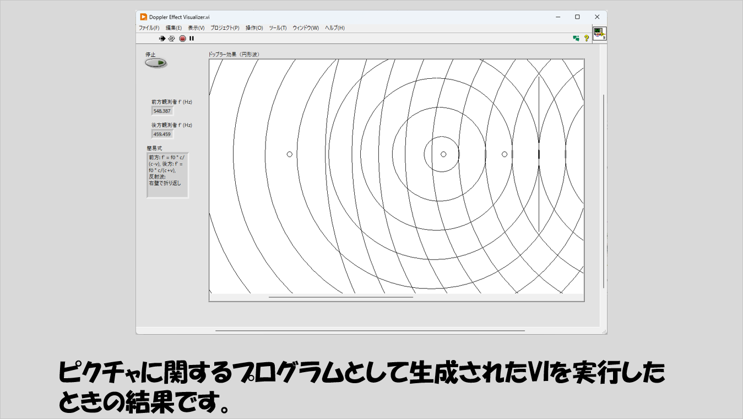This screenshot has height=419, width=743.
Task: Click the 簡易式 formula text box
Action: tap(167, 175)
